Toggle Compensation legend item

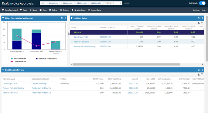19,62
